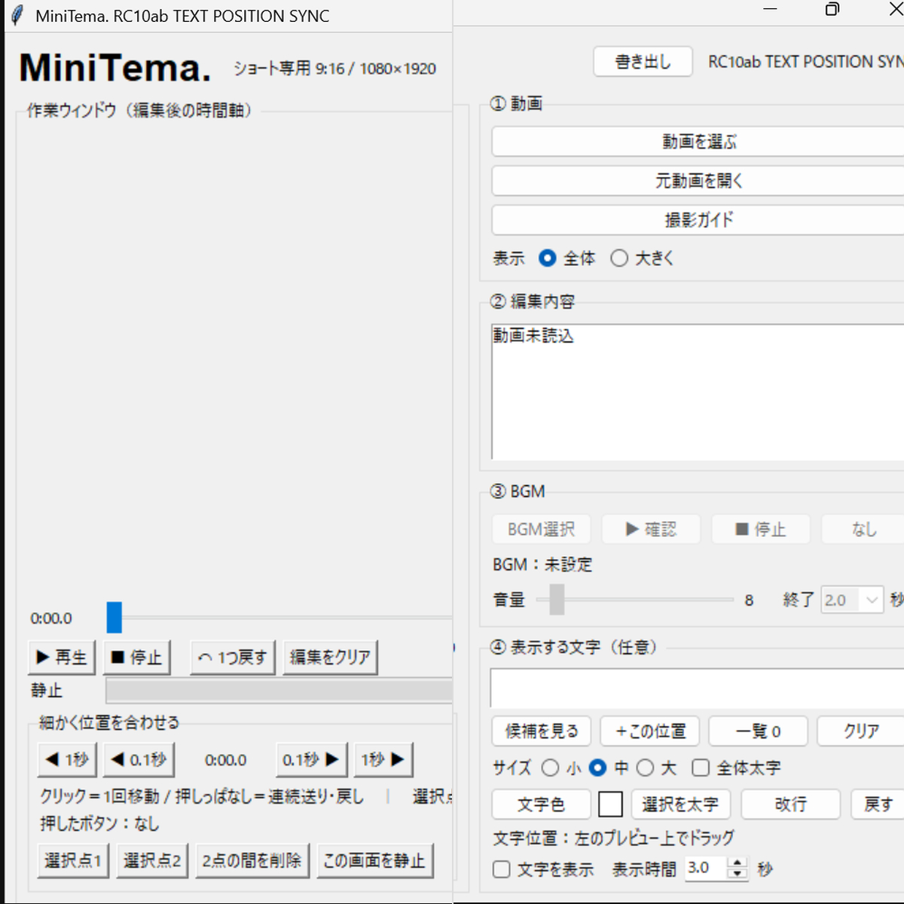Select the 大きく display radio button
Screen dimensions: 904x904
(619, 258)
